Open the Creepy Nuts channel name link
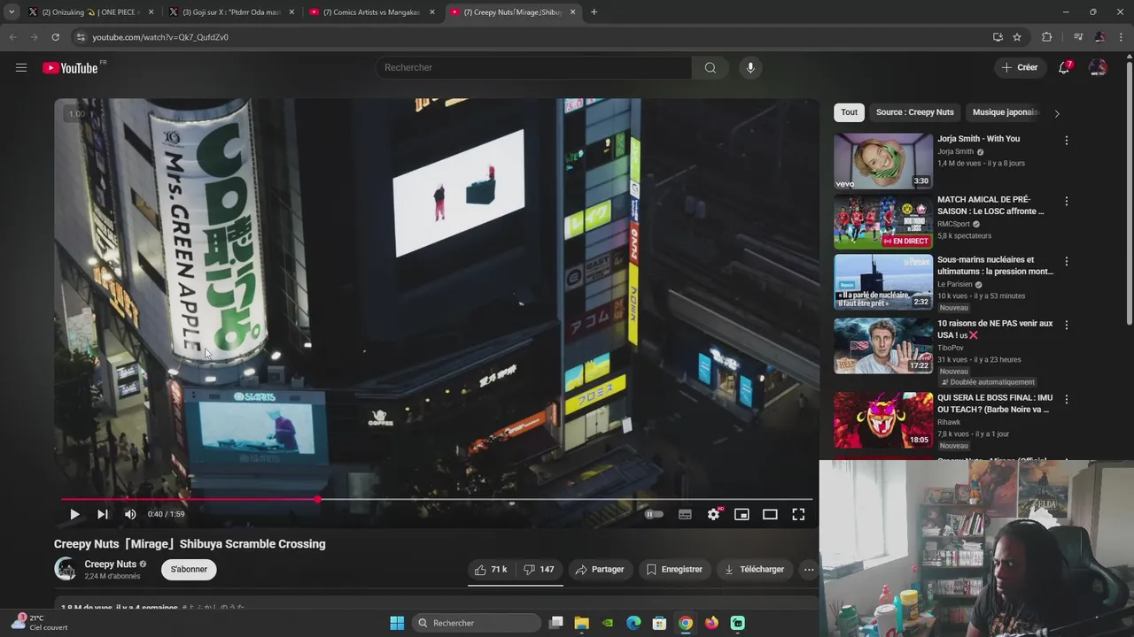Screen dimensions: 1134x637 tap(111, 564)
